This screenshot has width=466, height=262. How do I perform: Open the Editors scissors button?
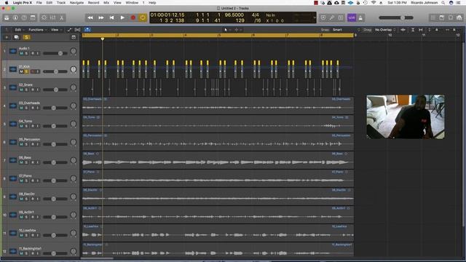pos(61,17)
